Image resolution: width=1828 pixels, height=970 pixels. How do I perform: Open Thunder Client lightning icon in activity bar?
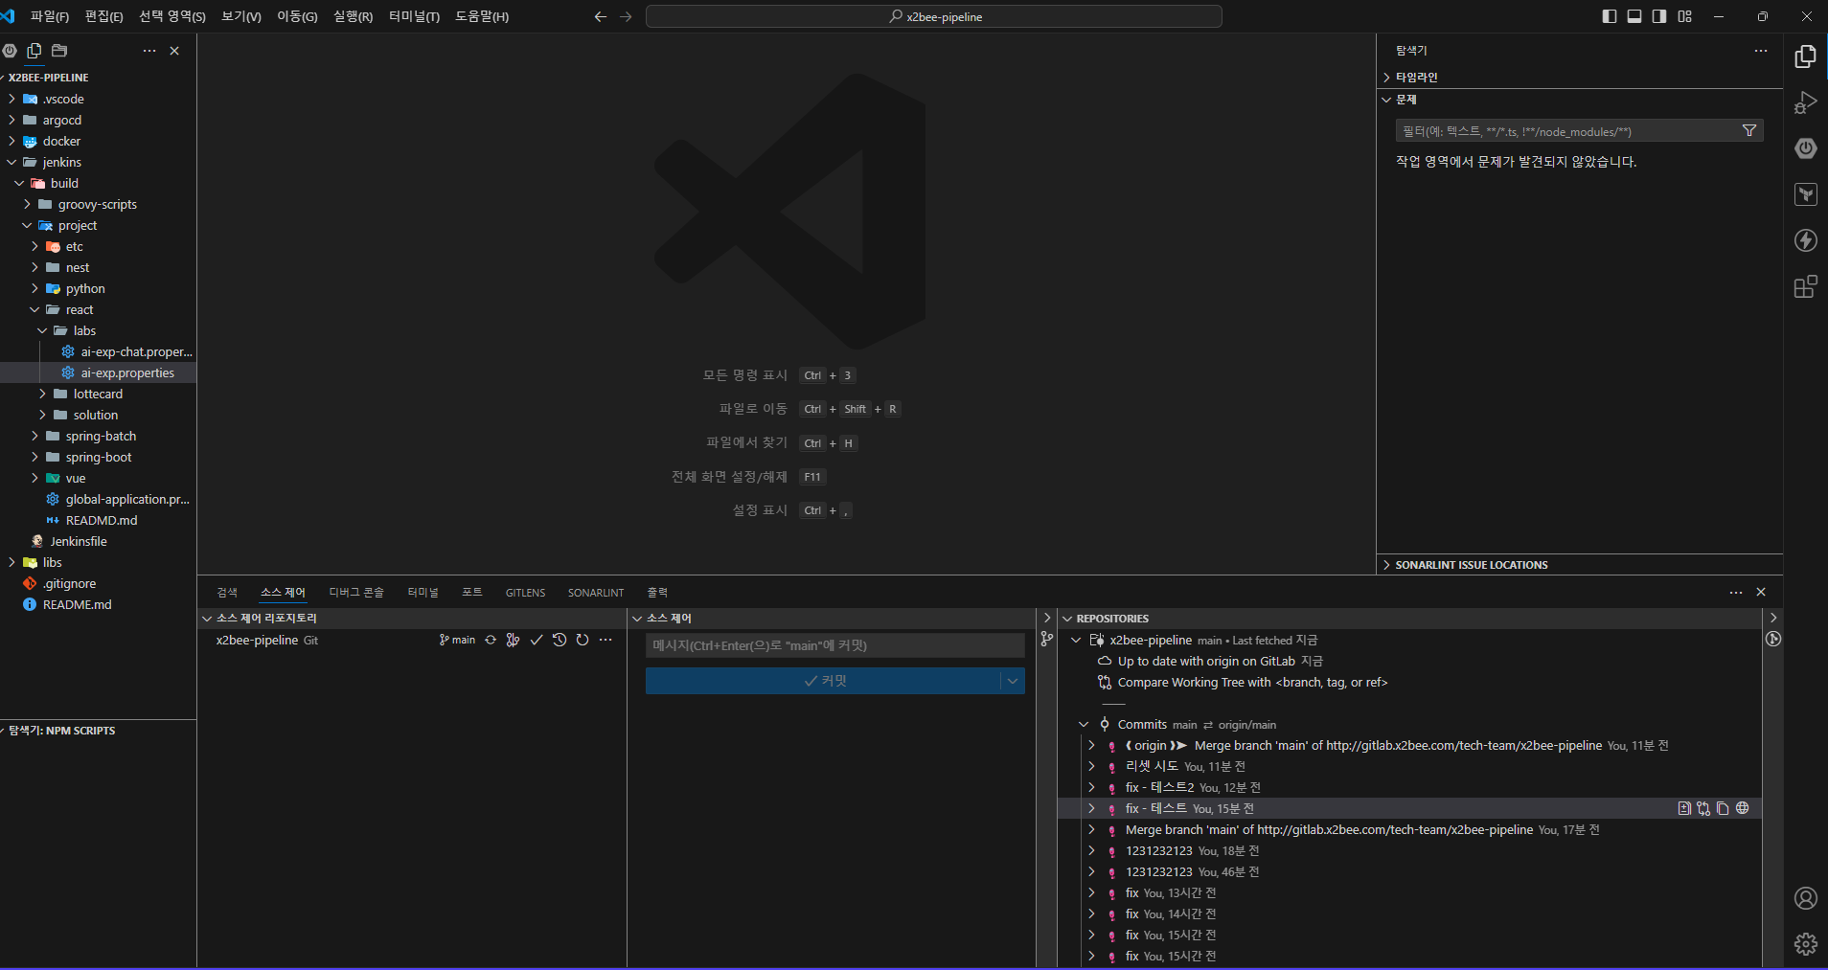(1805, 240)
